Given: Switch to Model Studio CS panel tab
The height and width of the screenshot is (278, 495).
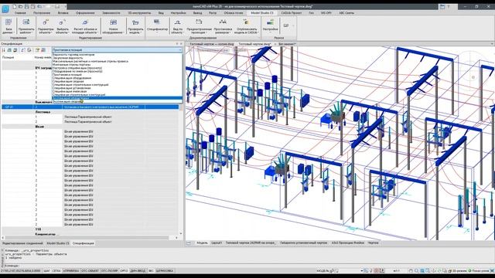Looking at the screenshot, I should click(x=58, y=243).
